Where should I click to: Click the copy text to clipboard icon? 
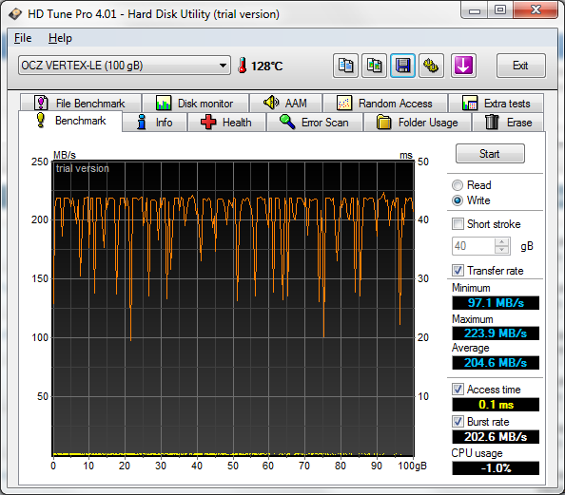pos(345,66)
